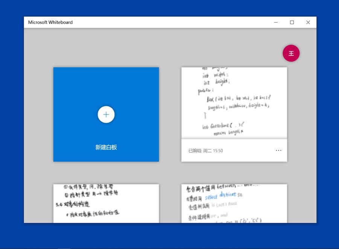Maximize the Microsoft Whiteboard window
This screenshot has width=339, height=249.
[x=292, y=22]
